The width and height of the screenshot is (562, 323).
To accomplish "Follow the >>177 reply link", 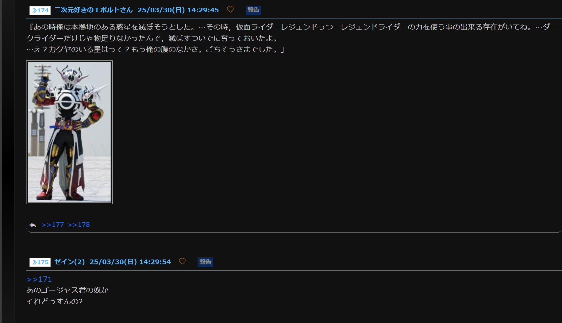I will click(x=52, y=225).
